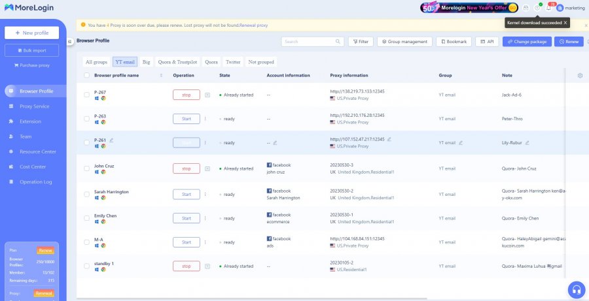Select all profiles header checkbox
This screenshot has width=589, height=301.
pos(87,75)
